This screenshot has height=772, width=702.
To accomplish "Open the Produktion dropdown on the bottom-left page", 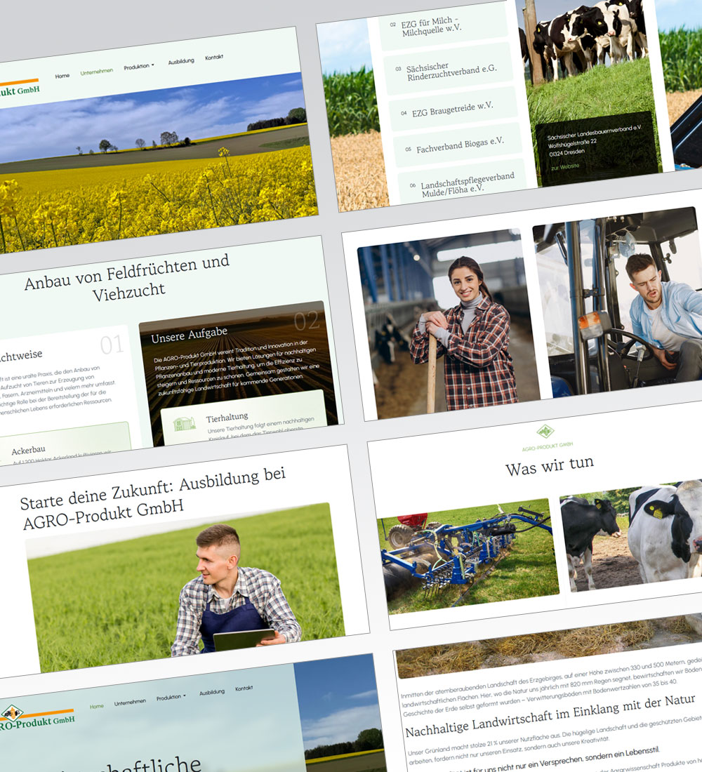I will pos(171,698).
